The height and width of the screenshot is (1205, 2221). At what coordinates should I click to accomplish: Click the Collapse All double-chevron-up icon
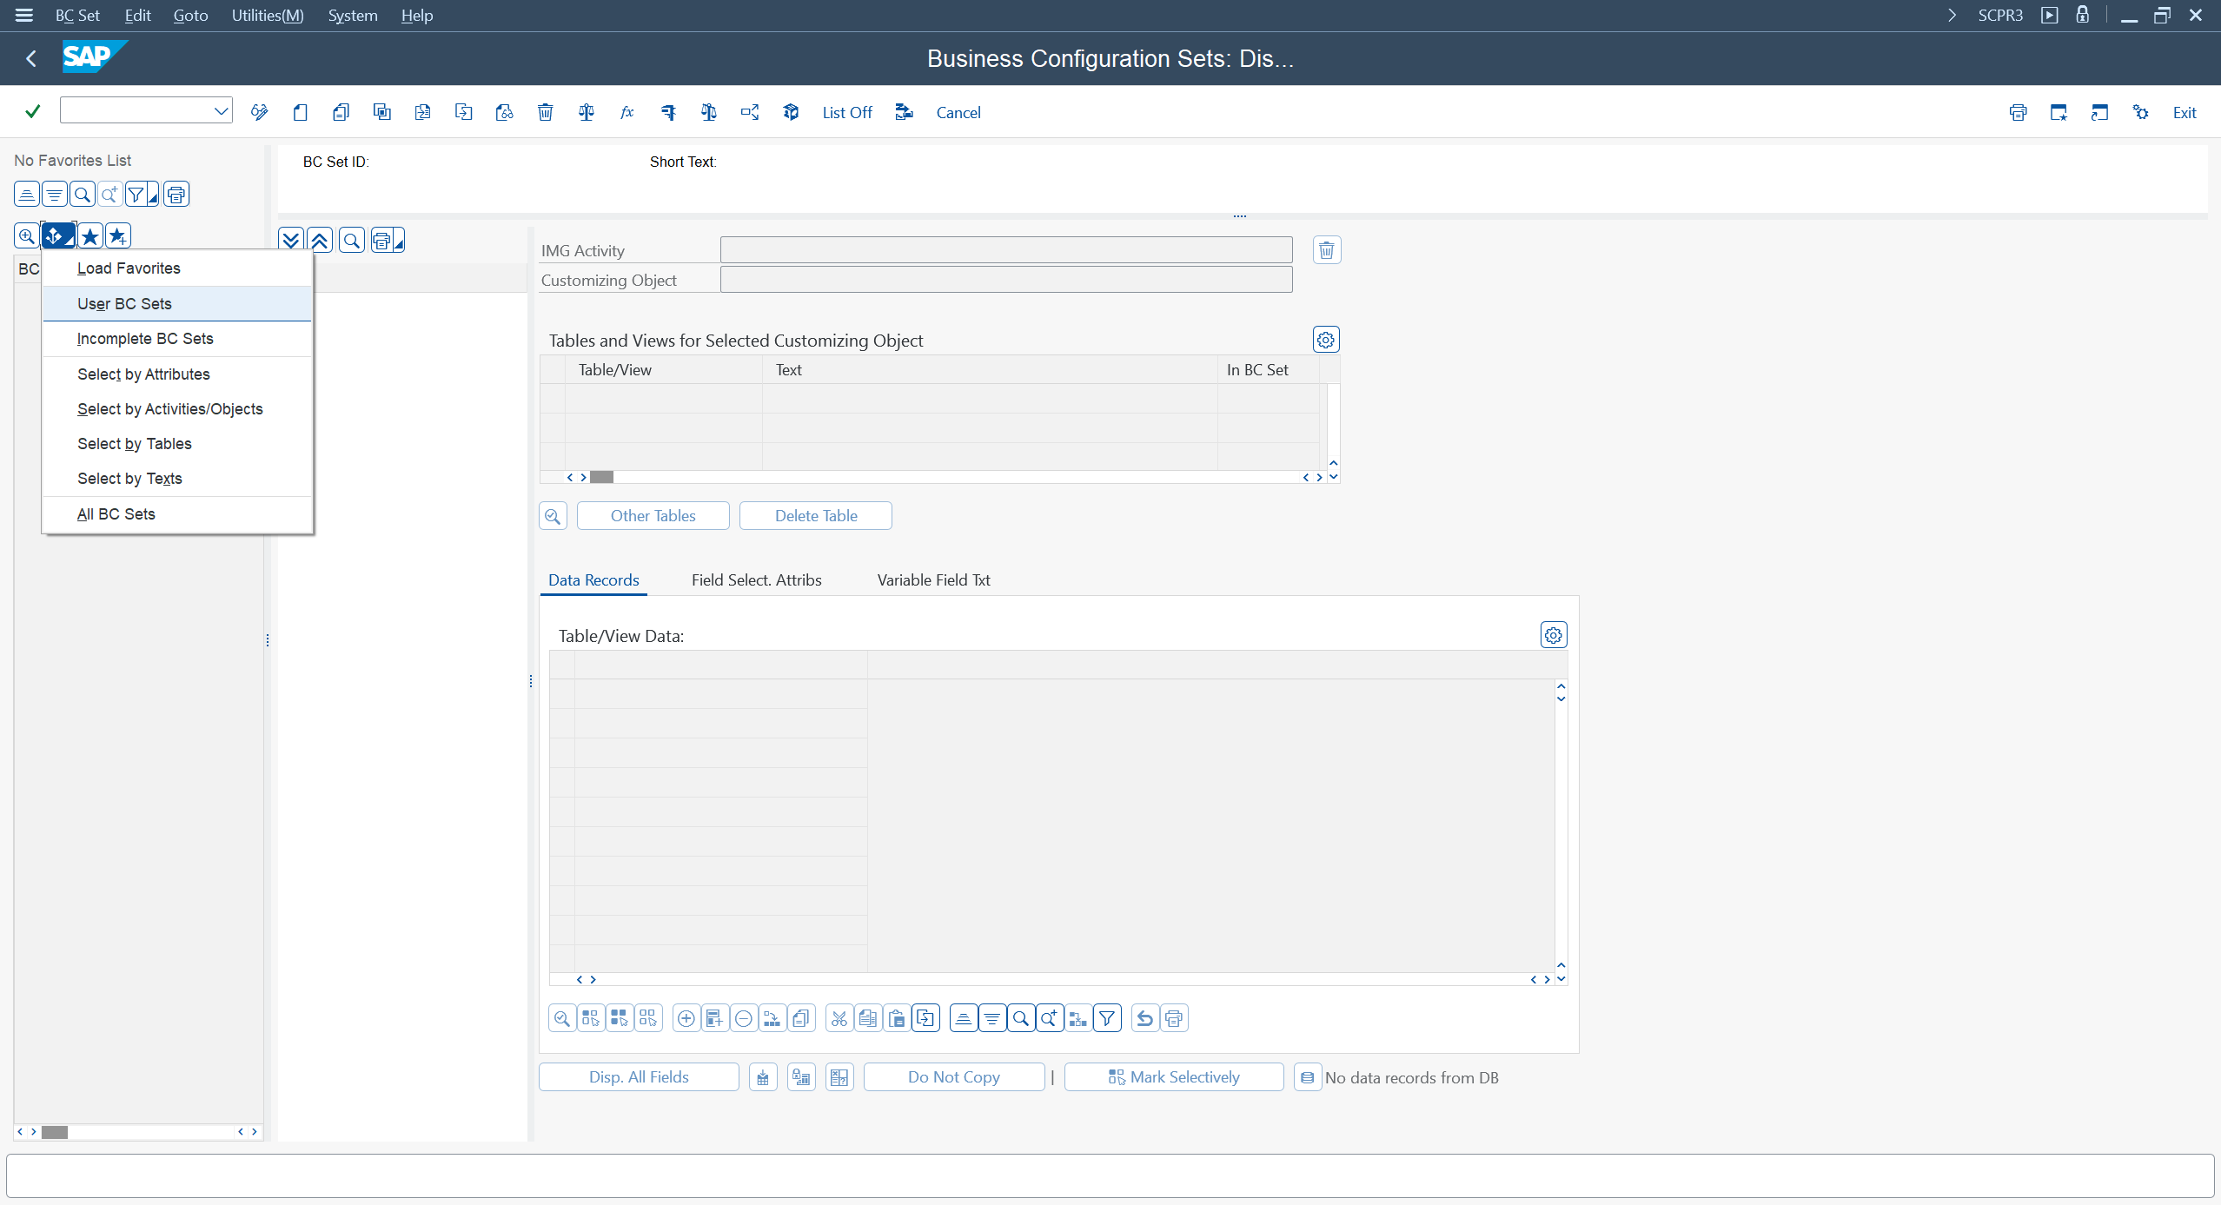coord(320,241)
